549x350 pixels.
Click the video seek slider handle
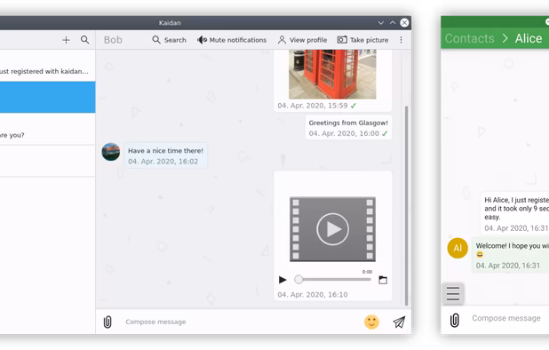(298, 279)
